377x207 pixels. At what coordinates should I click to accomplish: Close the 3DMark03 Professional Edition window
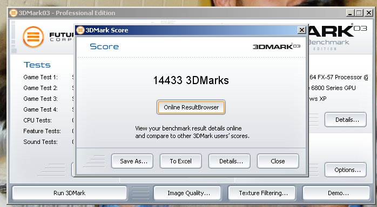(368, 13)
